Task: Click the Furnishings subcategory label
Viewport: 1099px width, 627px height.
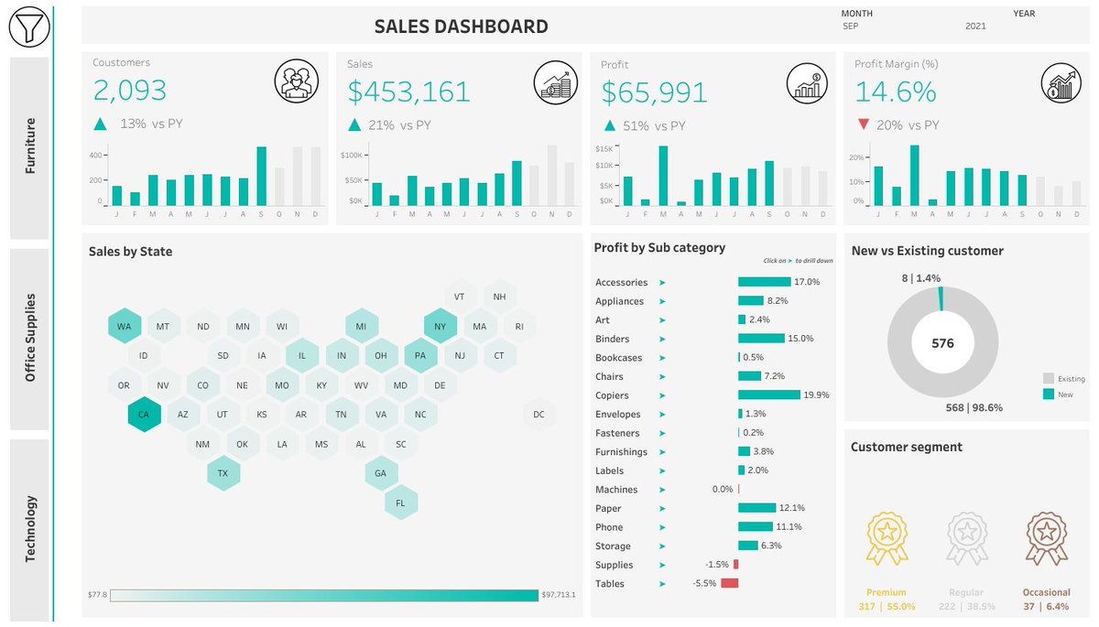Action: (x=621, y=452)
